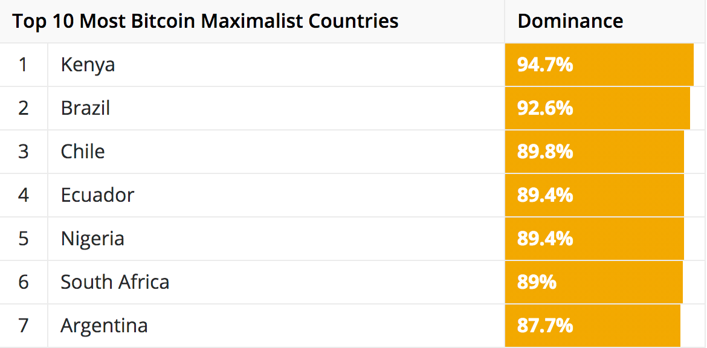Select the South Africa entry
Image resolution: width=707 pixels, height=348 pixels.
pos(115,282)
